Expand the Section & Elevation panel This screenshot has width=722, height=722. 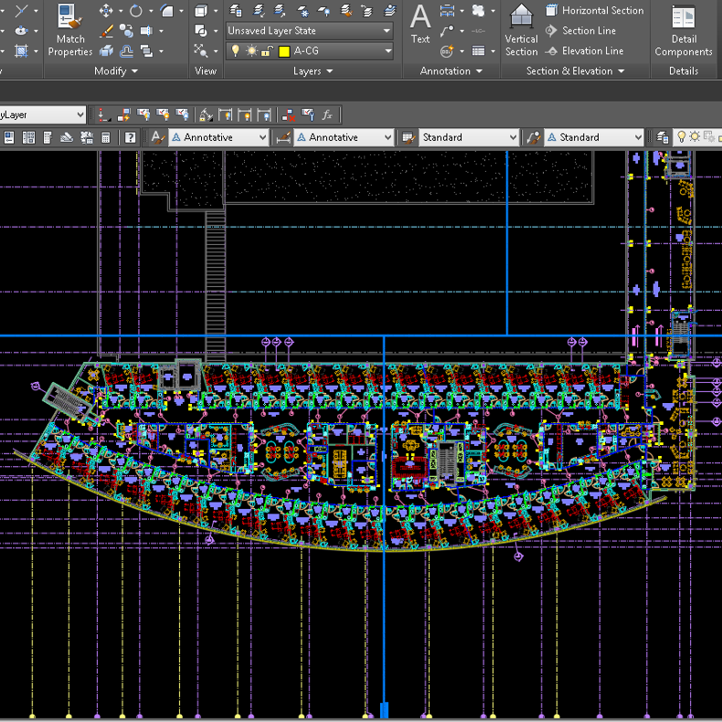pos(575,71)
